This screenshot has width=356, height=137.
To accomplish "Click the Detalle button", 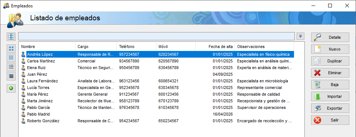I will (x=330, y=37).
